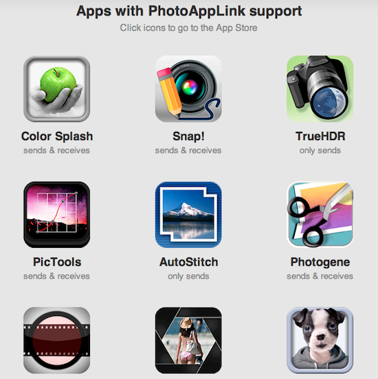This screenshot has height=379, width=378.
Task: Click the Color Splash app name
Action: pyautogui.click(x=57, y=137)
